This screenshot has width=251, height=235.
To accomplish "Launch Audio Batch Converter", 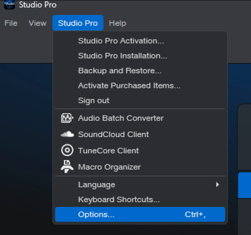I will pos(140,118).
